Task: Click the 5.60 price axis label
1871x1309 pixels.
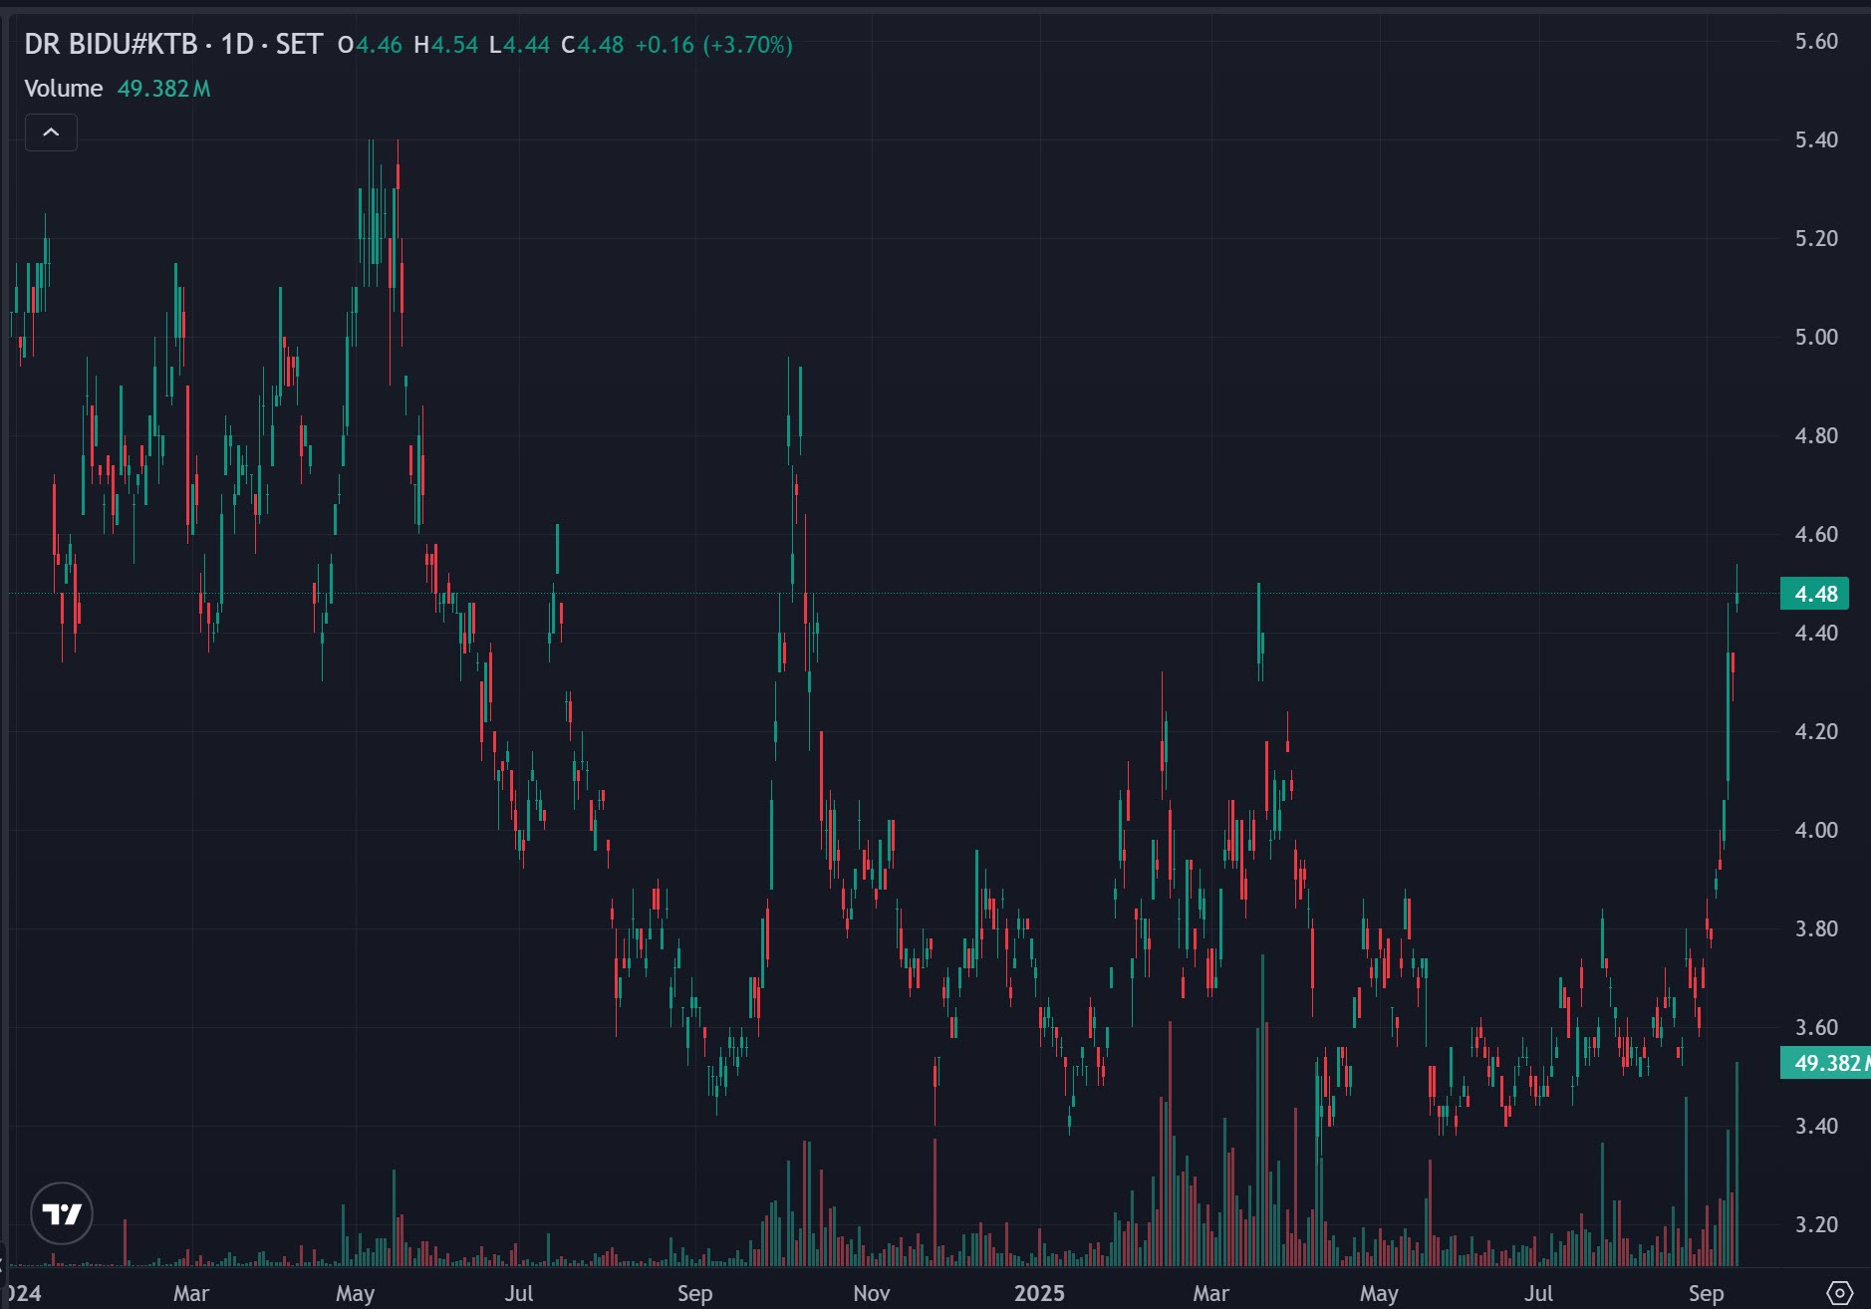Action: [x=1816, y=41]
